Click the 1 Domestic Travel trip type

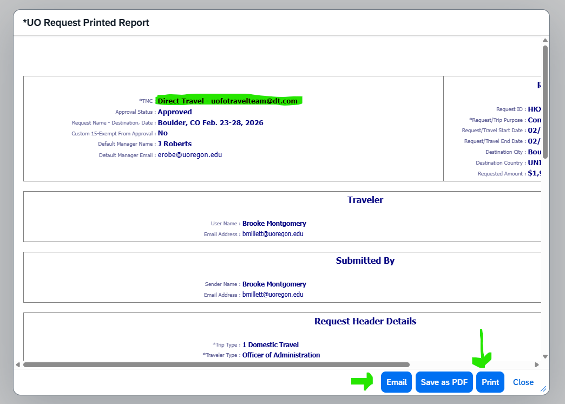[270, 344]
